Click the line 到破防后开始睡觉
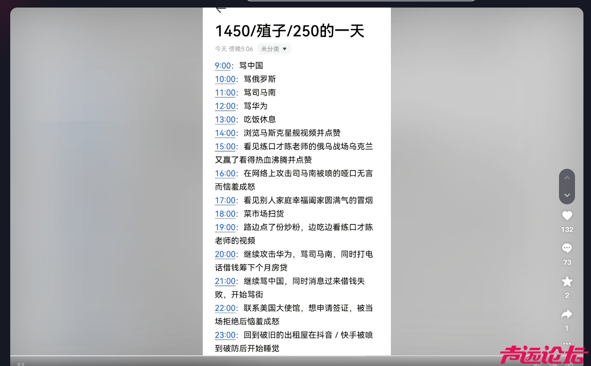 tap(247, 348)
